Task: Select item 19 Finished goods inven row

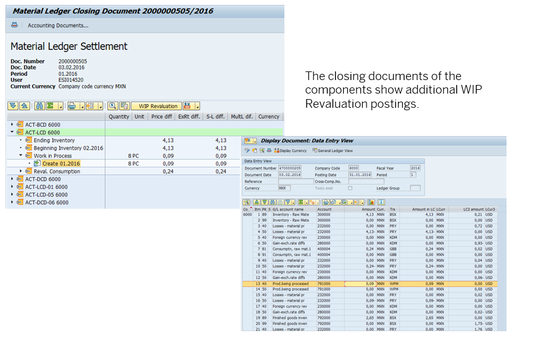Action: [x=370, y=318]
